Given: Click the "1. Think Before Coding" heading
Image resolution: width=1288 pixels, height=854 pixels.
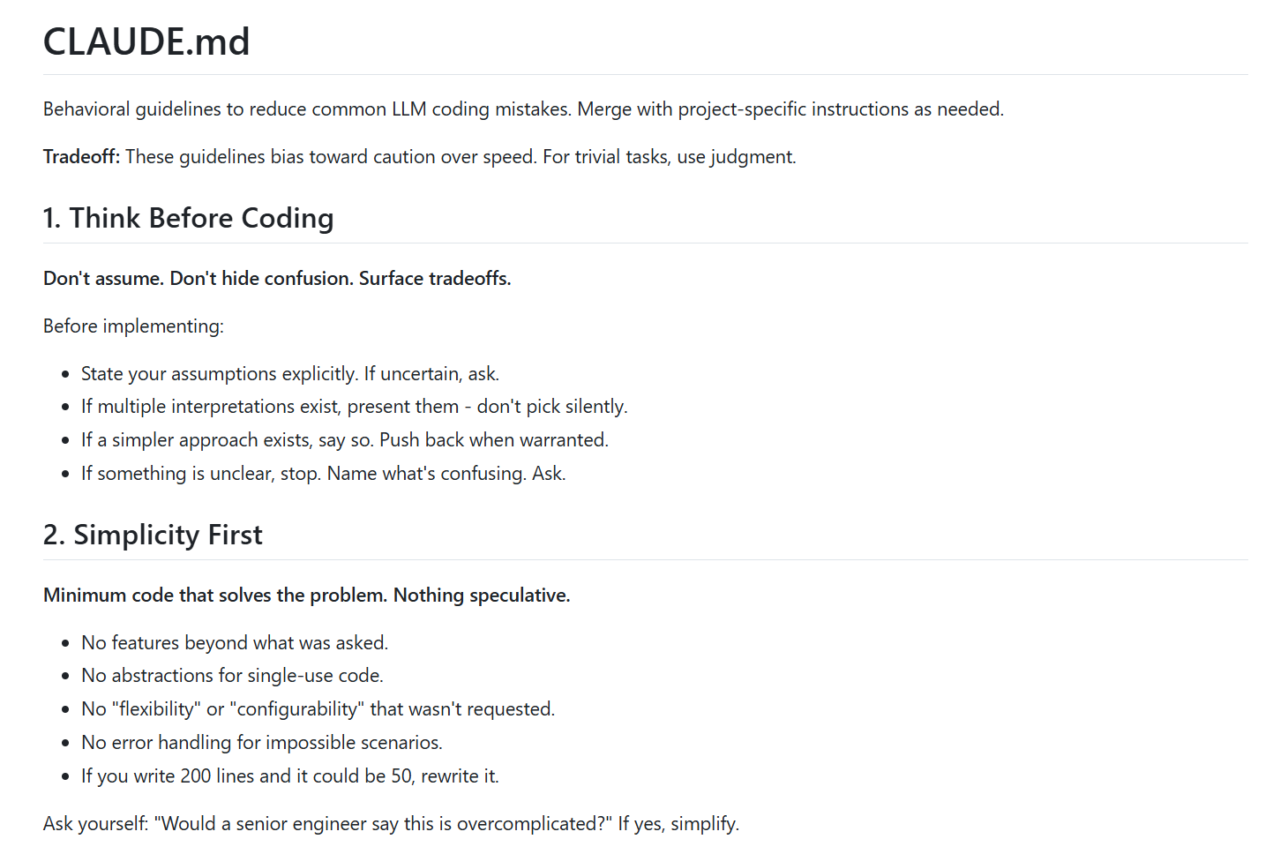Looking at the screenshot, I should click(x=188, y=218).
